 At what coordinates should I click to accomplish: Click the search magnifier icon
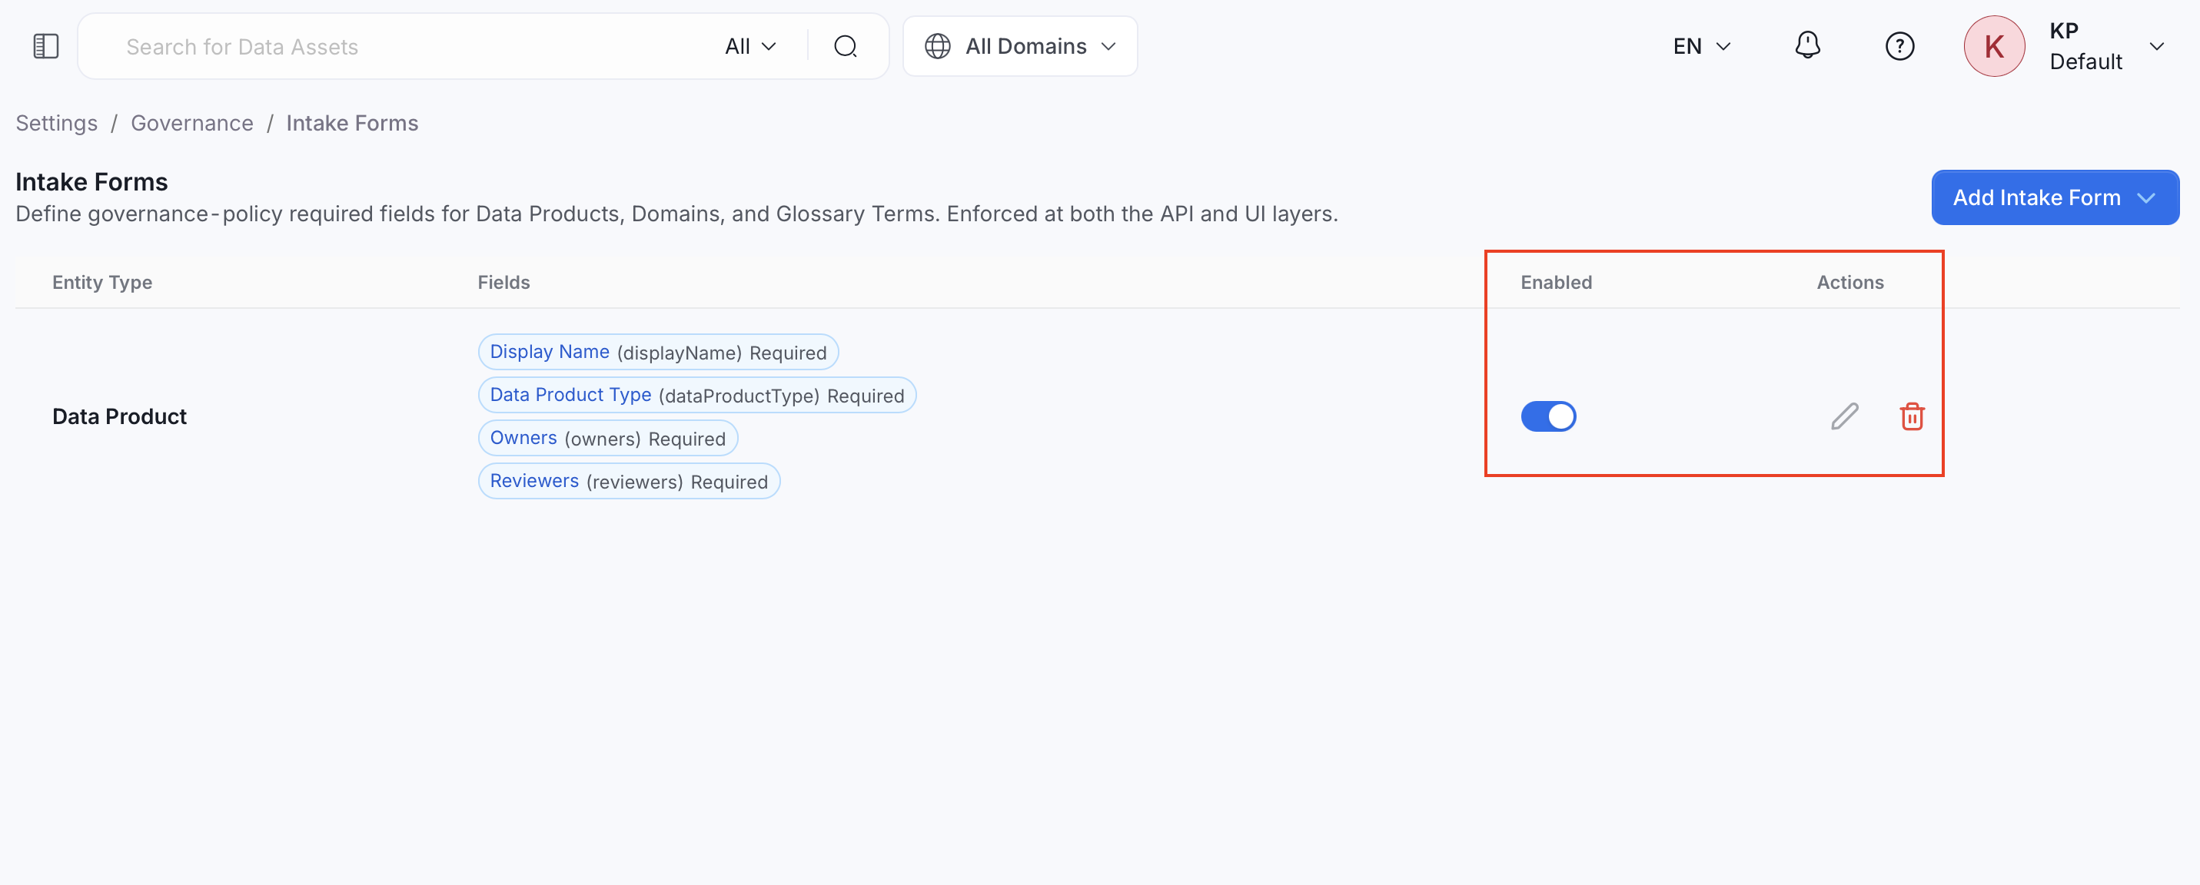845,46
